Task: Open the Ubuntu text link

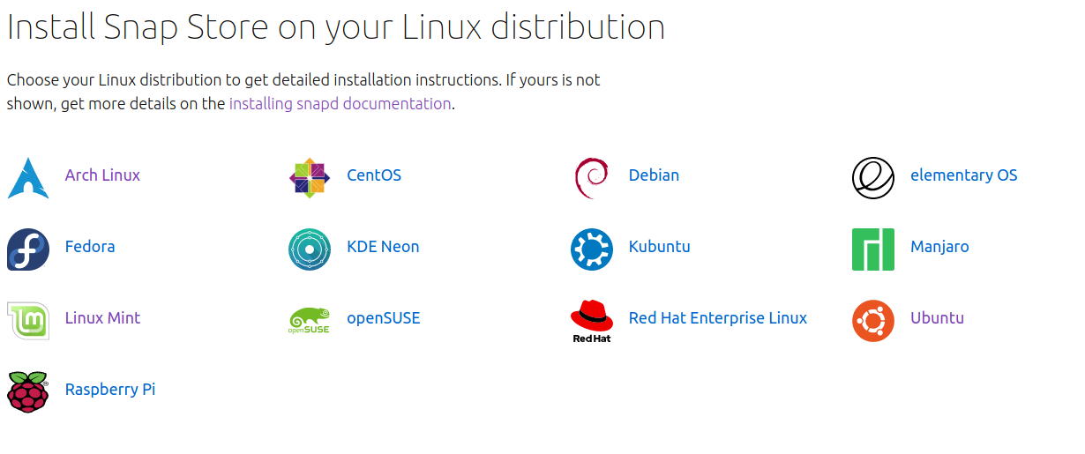Action: tap(937, 318)
